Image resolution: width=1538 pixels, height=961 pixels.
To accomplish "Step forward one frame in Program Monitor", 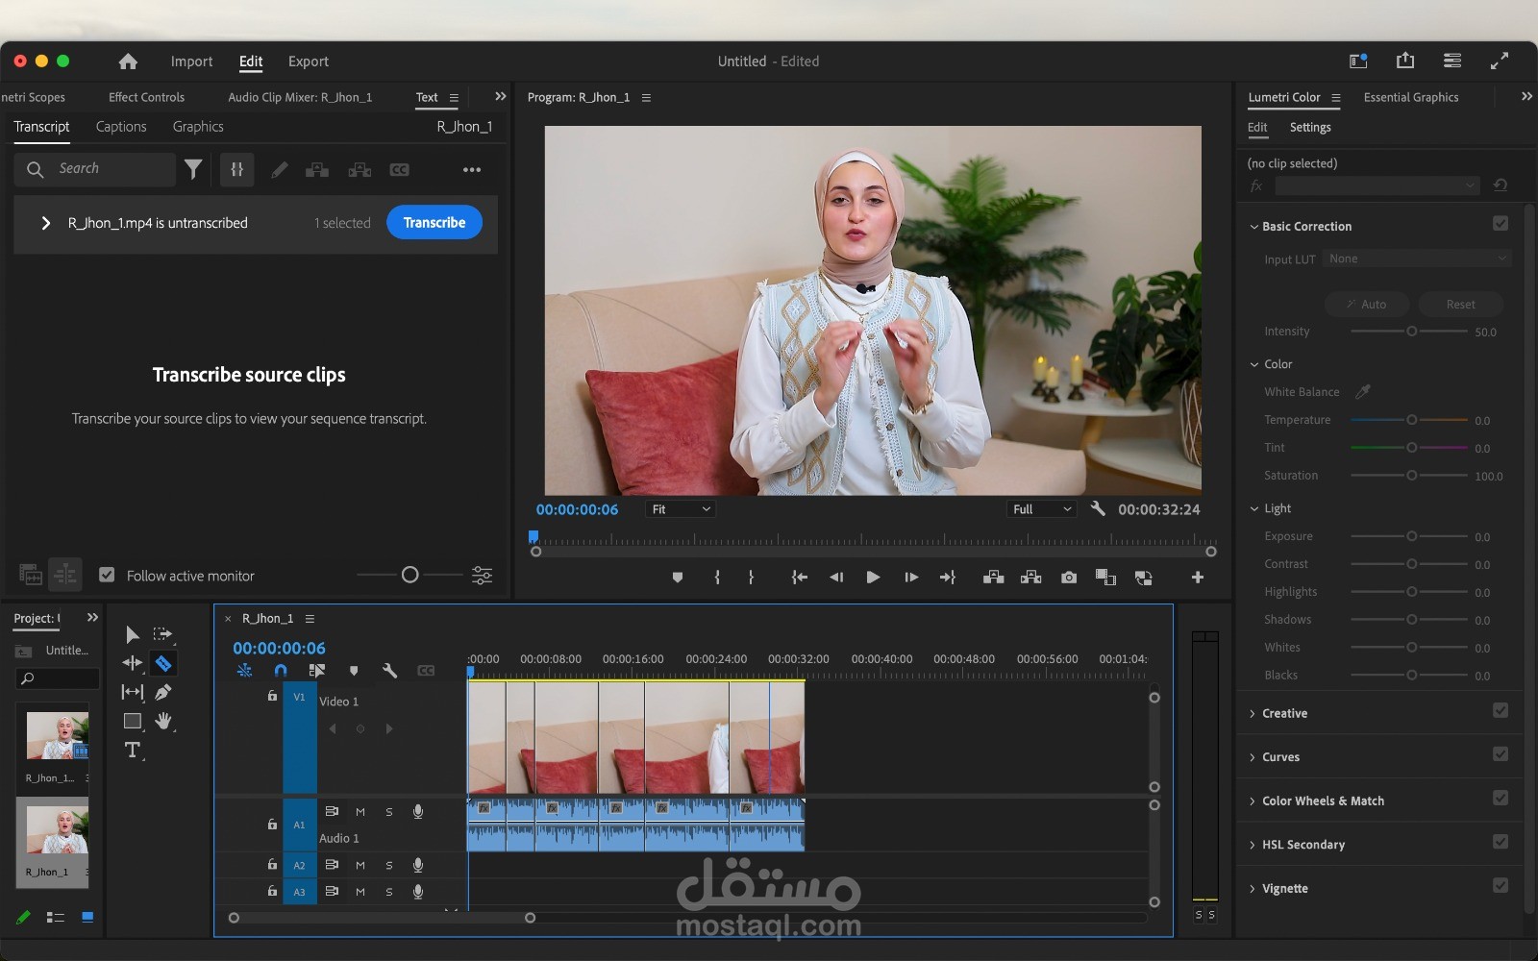I will 911,578.
